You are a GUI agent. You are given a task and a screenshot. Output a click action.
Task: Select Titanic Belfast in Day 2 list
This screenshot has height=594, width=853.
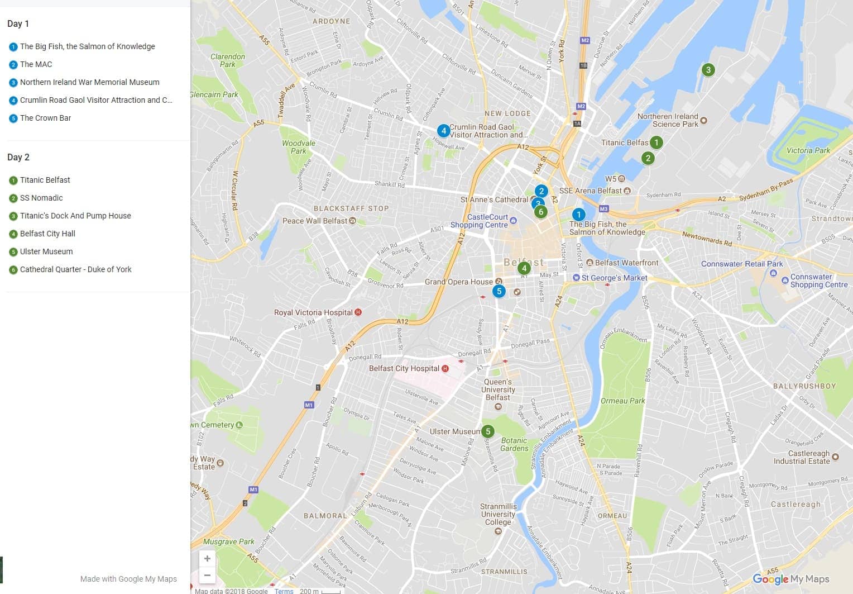45,180
